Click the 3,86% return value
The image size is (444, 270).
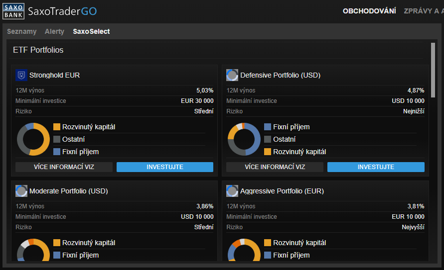coord(205,206)
